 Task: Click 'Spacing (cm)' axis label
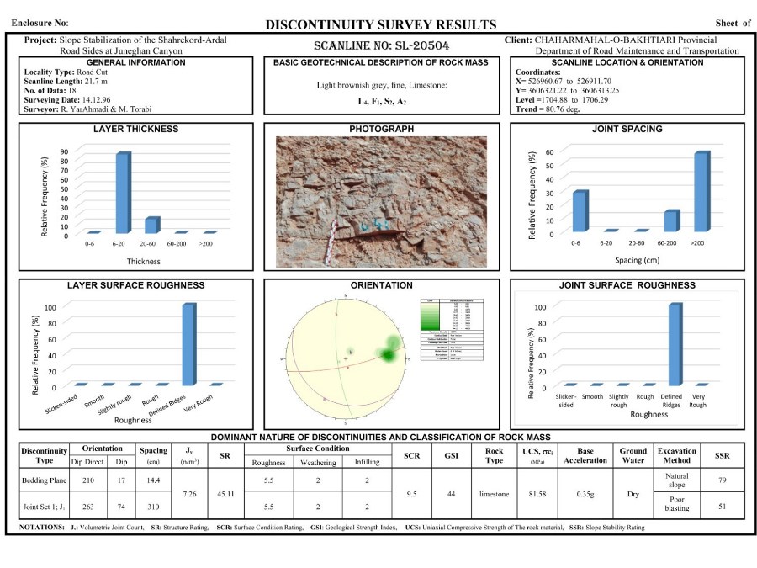pyautogui.click(x=638, y=260)
